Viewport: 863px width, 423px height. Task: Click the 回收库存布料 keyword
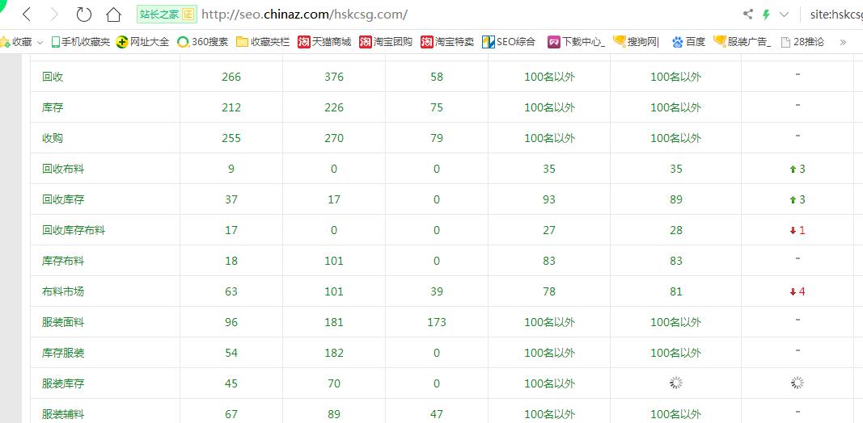tap(74, 230)
